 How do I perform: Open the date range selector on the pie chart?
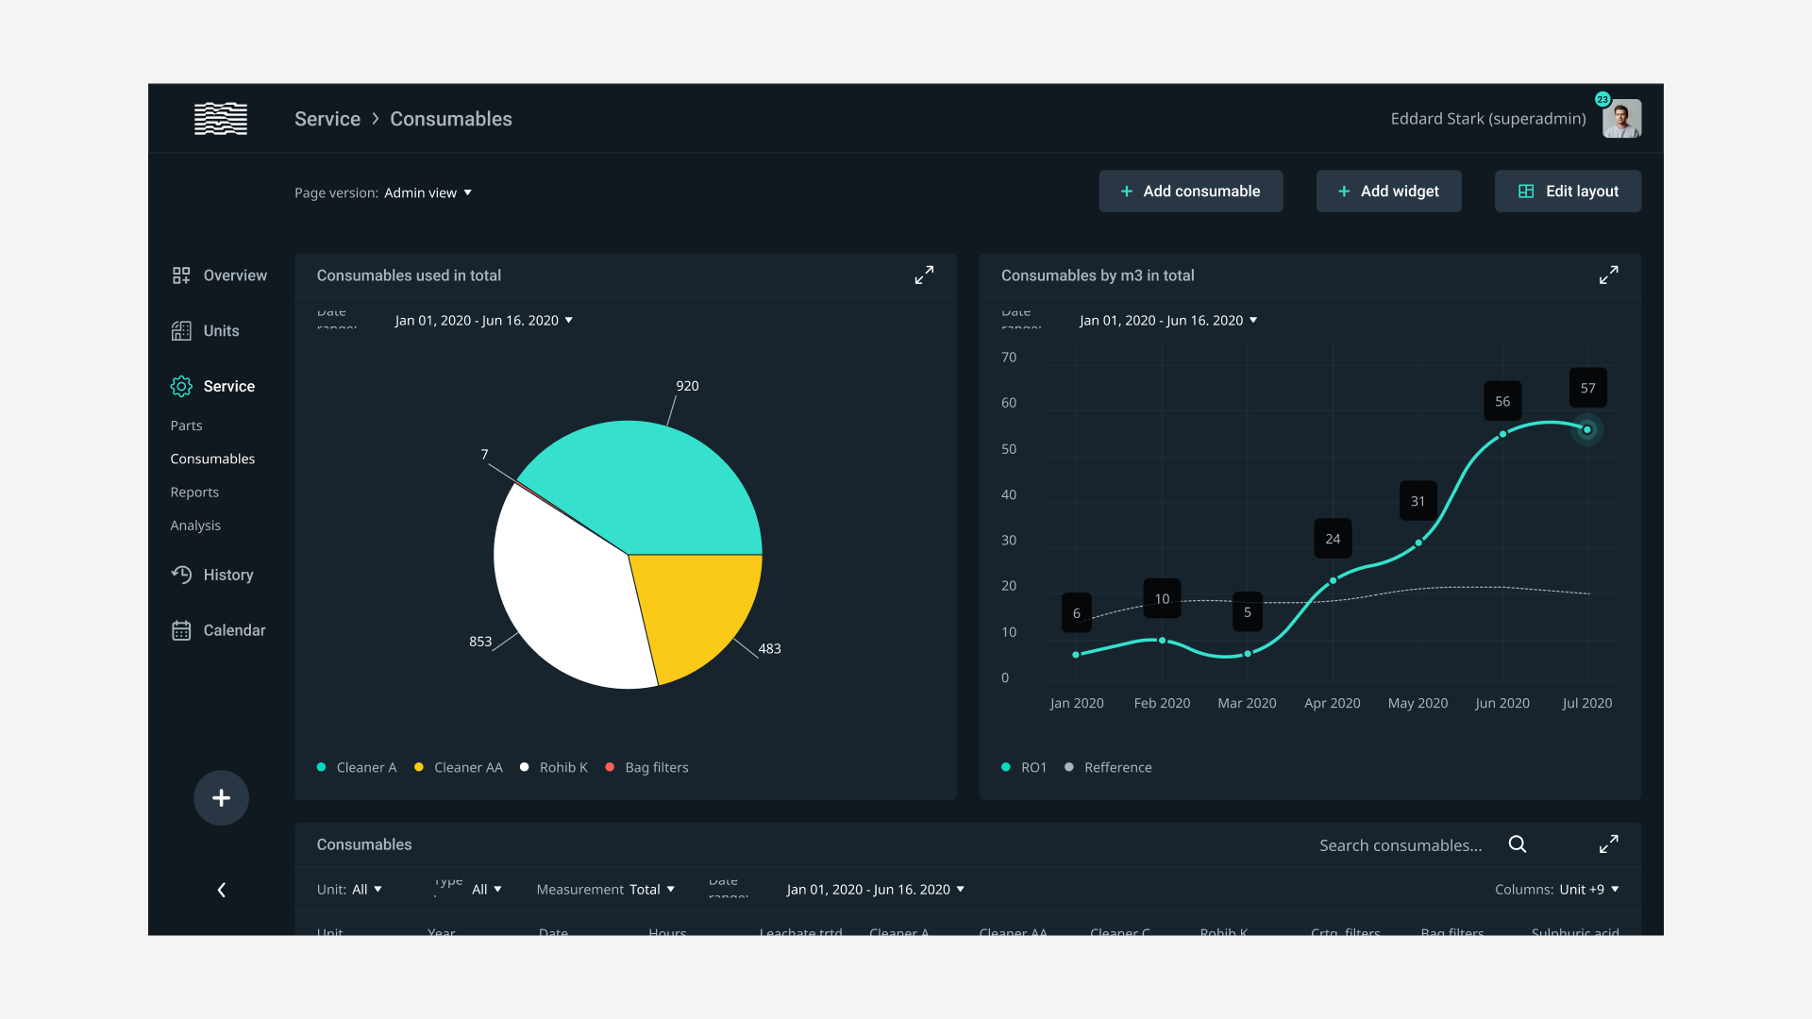tap(483, 320)
